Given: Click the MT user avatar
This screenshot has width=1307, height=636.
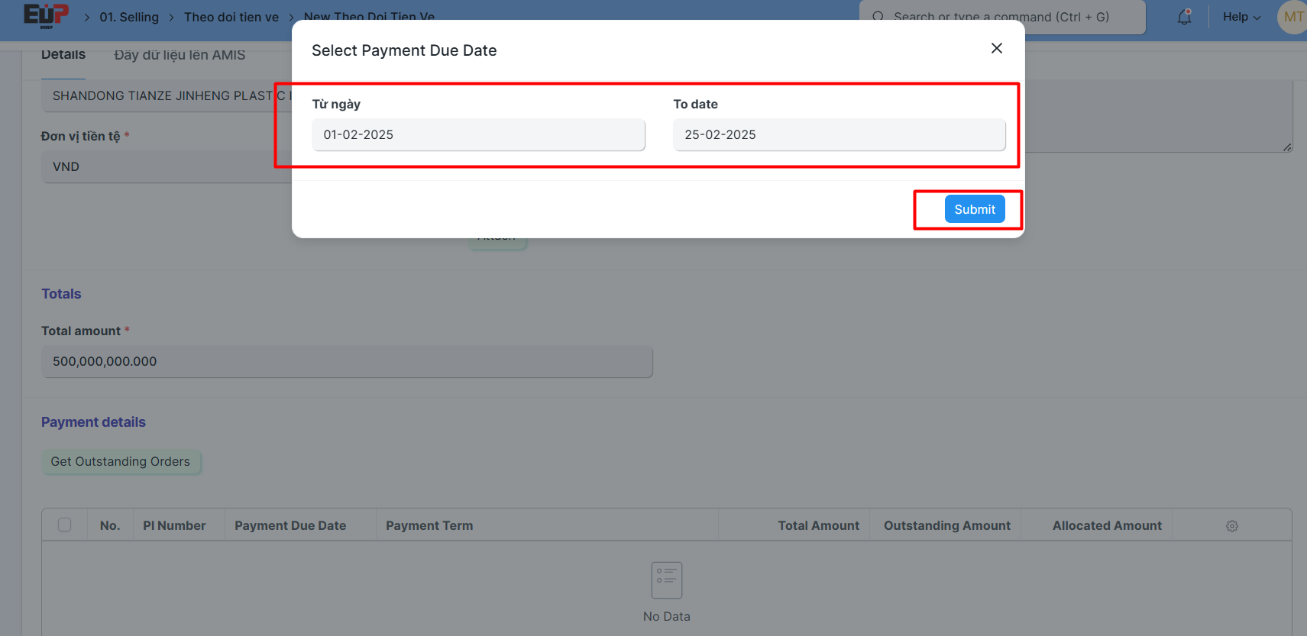Looking at the screenshot, I should click(1292, 17).
